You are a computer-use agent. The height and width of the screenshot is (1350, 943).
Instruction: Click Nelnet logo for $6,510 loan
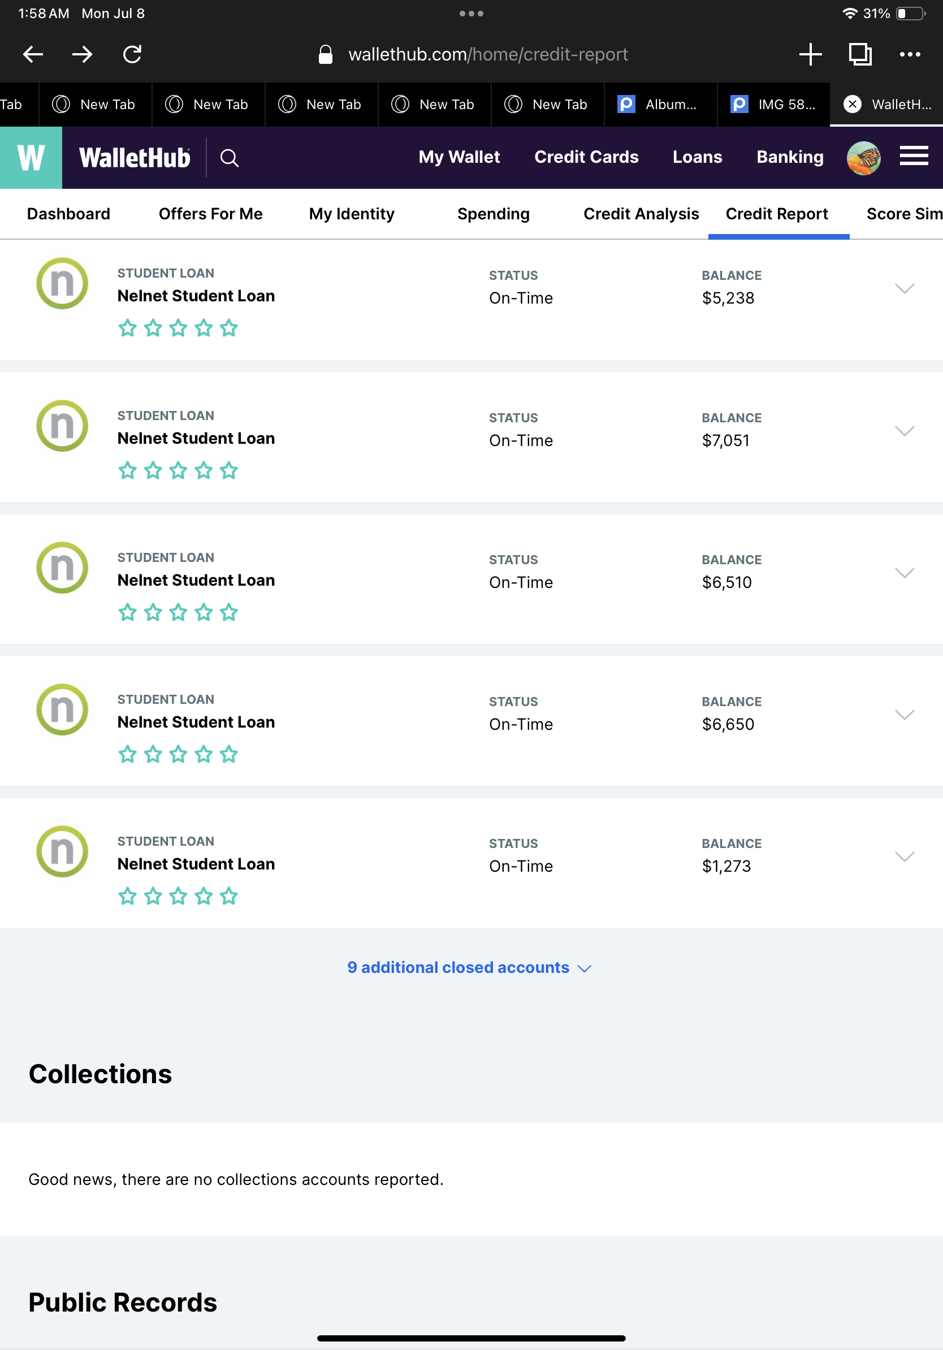62,568
